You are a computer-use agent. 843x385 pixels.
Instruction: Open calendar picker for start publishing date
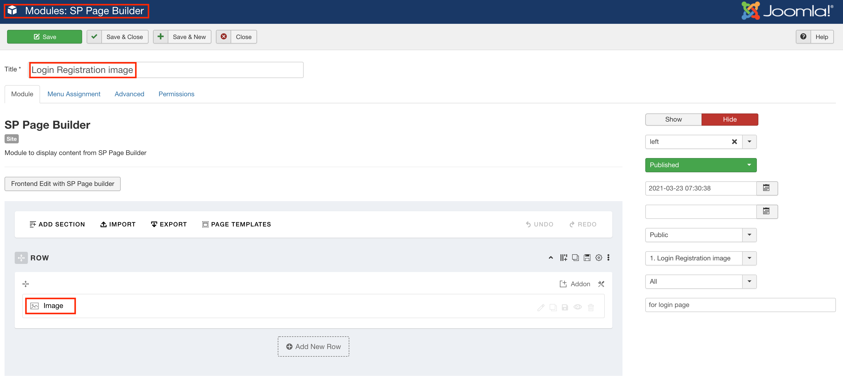click(766, 188)
